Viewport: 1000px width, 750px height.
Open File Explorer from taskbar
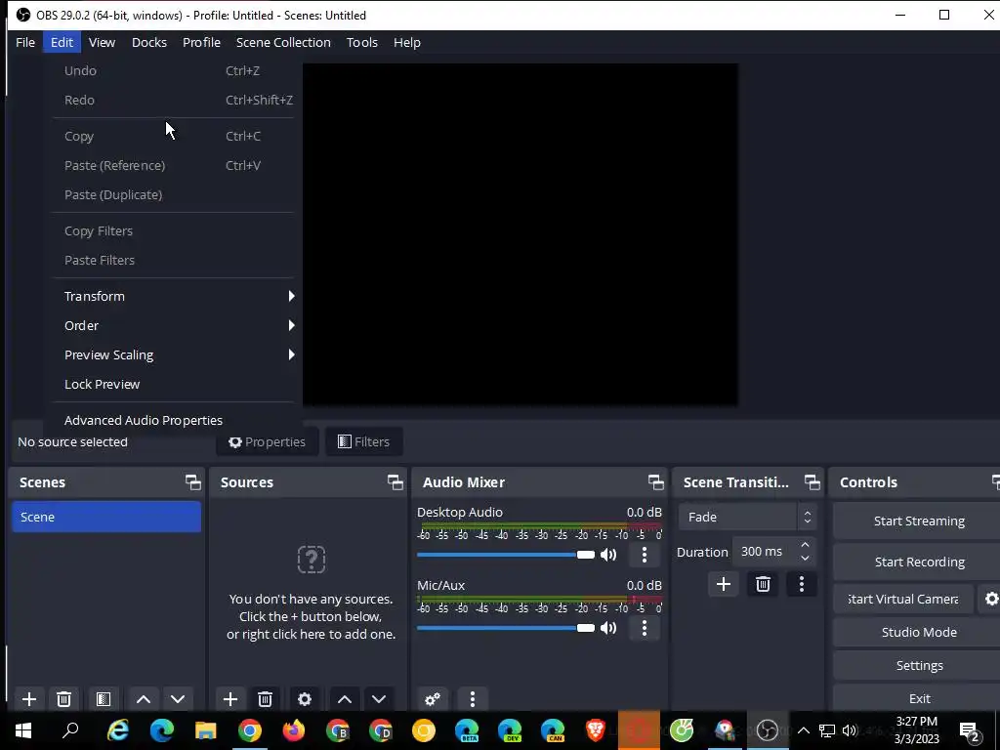click(x=205, y=730)
